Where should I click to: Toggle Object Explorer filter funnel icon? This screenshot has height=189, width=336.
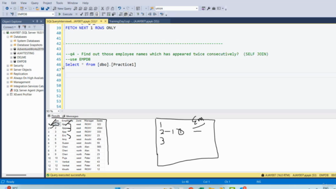[35, 27]
